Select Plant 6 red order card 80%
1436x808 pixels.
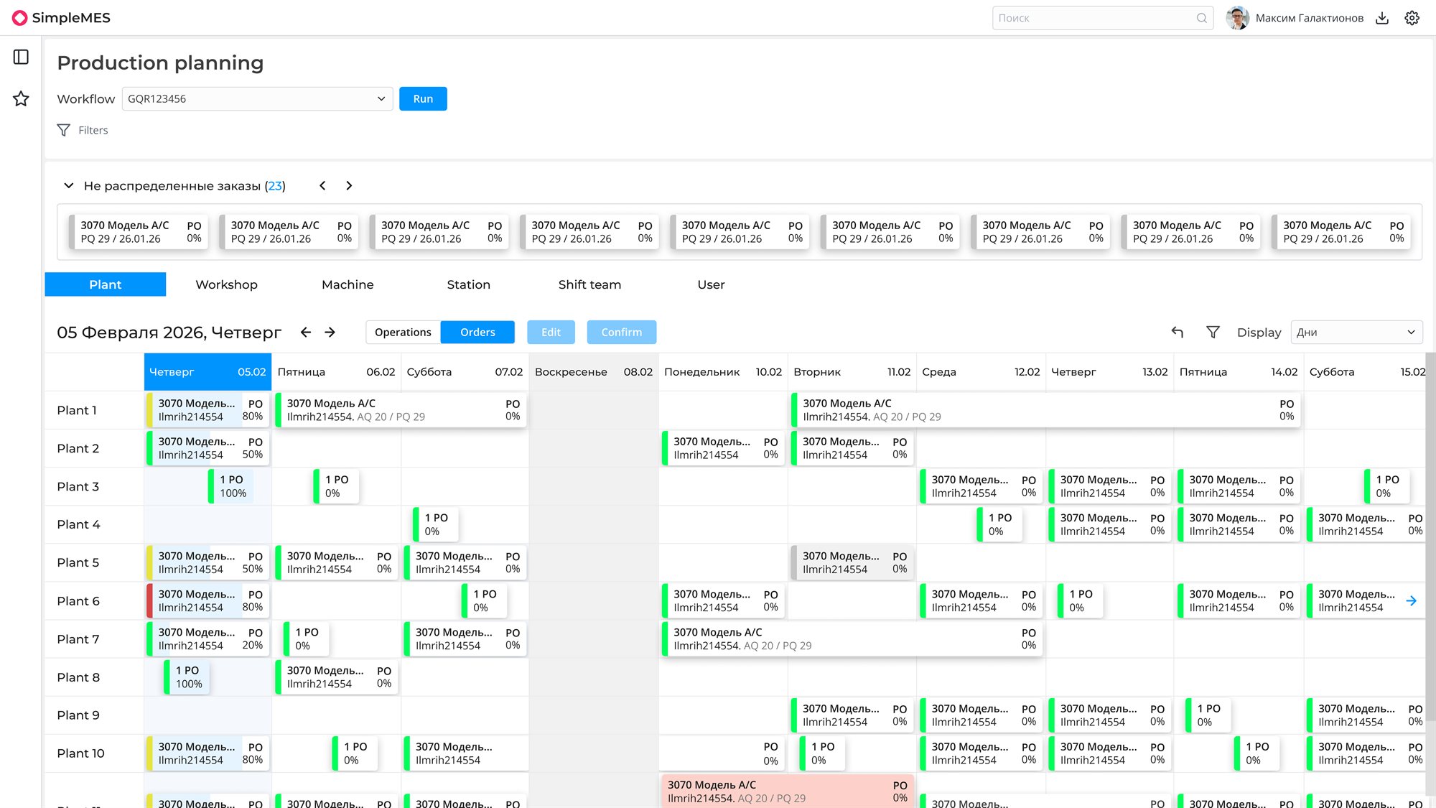click(208, 601)
